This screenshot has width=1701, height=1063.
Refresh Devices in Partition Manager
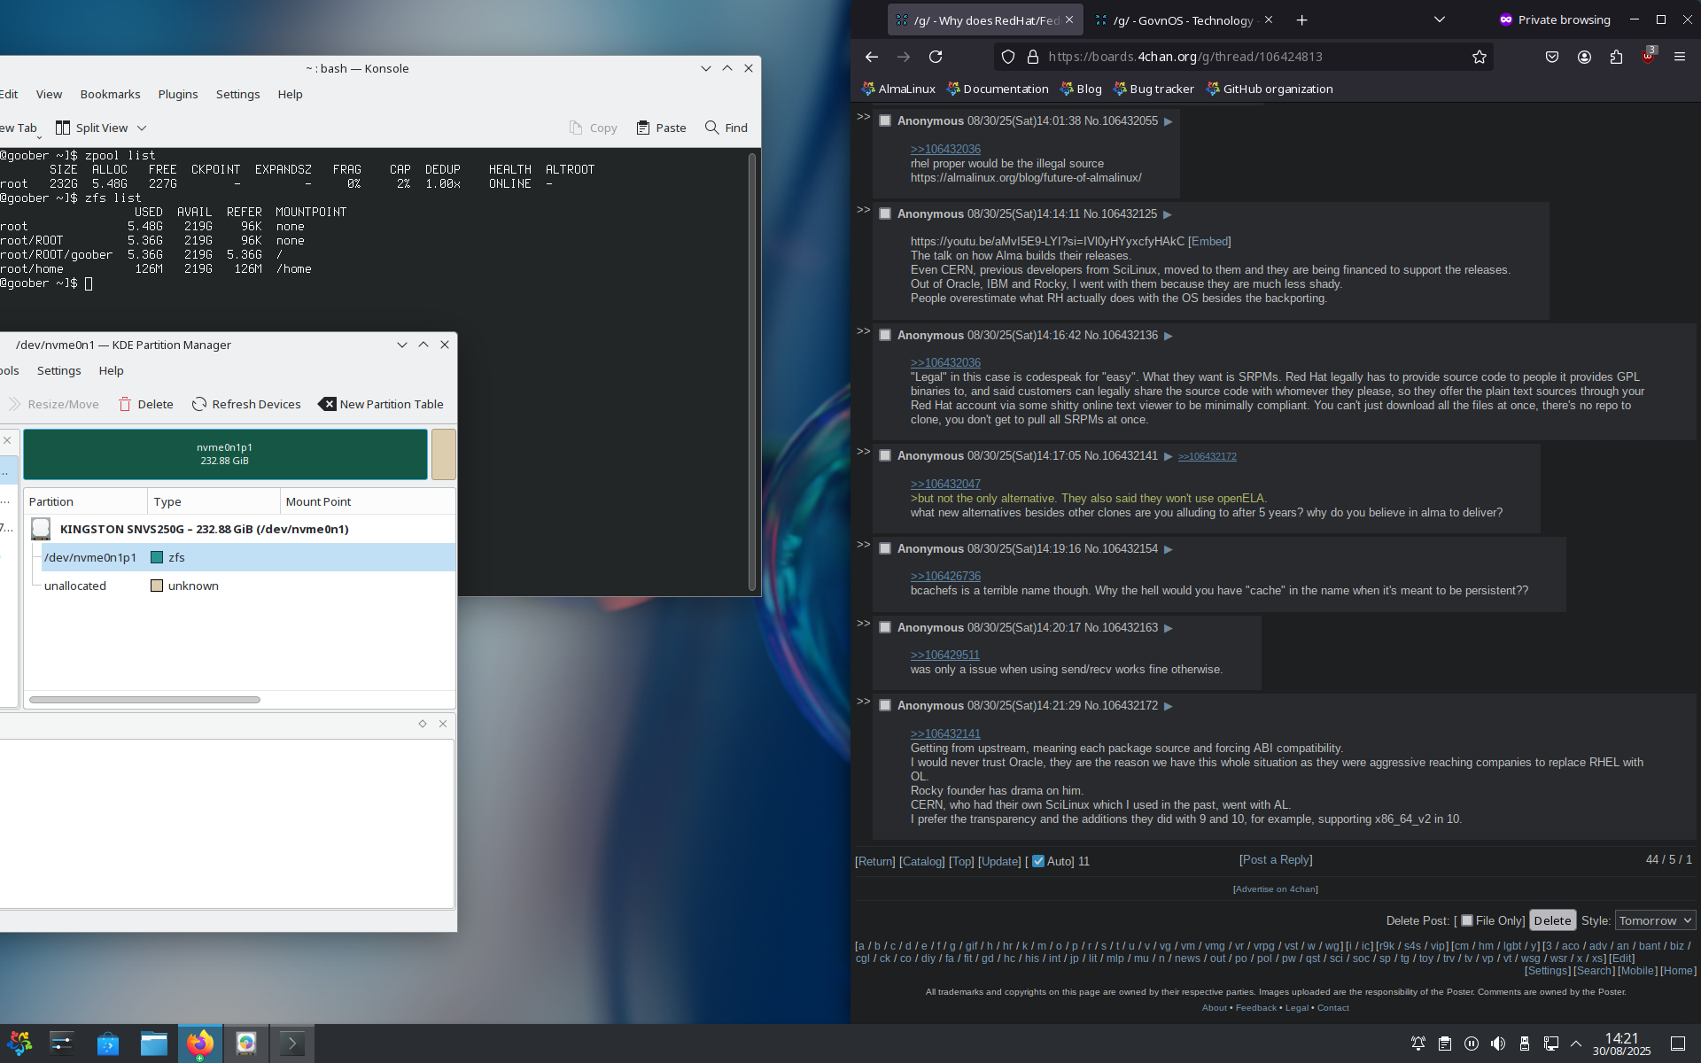point(246,404)
